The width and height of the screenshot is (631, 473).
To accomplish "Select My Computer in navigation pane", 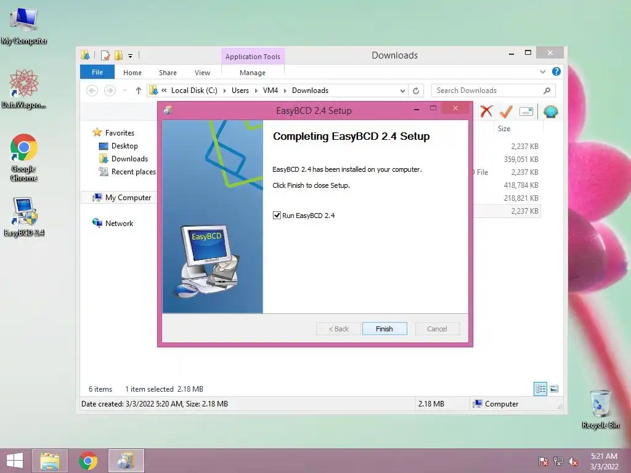I will point(128,198).
